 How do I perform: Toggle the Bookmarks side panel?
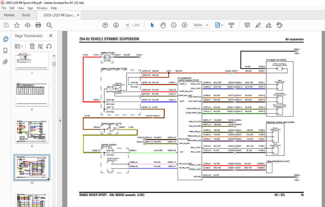coord(6,50)
